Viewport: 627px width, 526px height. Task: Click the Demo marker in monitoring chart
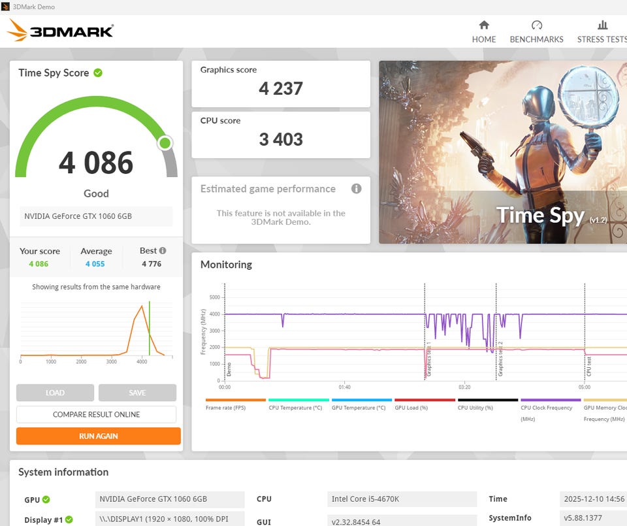click(229, 369)
